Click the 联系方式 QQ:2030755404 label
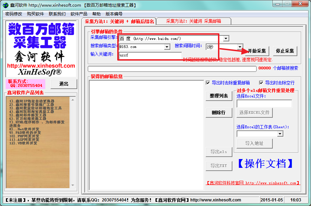Screen dimensions: 311x206 click(25, 84)
